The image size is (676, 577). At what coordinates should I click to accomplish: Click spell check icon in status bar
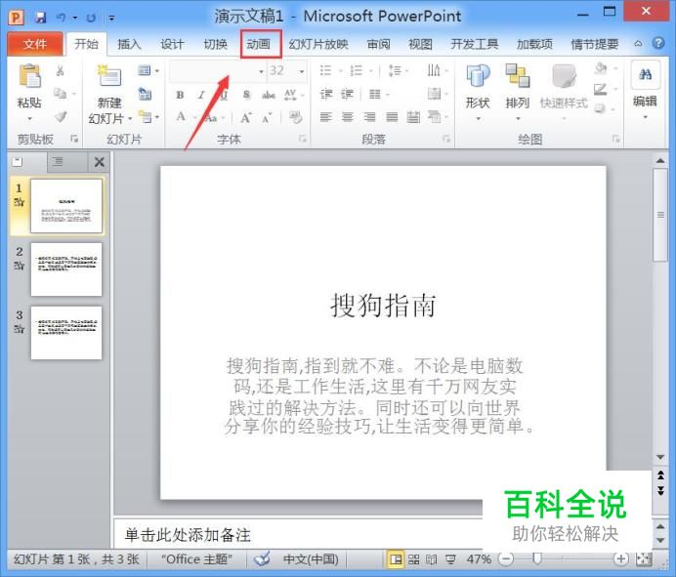pyautogui.click(x=262, y=558)
